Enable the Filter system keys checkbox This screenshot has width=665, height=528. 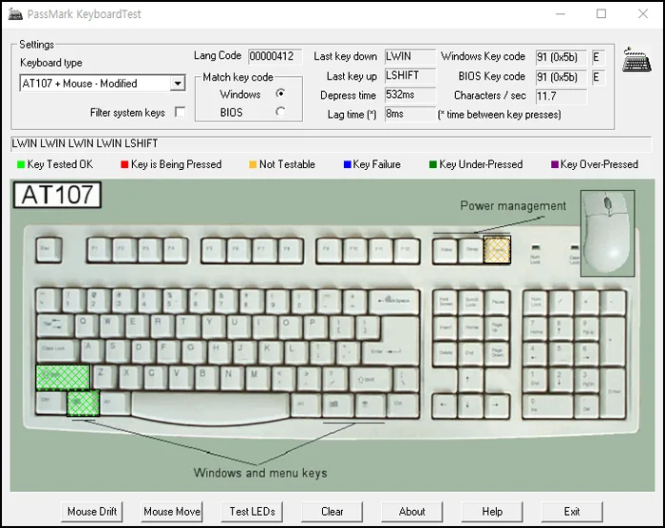[x=180, y=112]
